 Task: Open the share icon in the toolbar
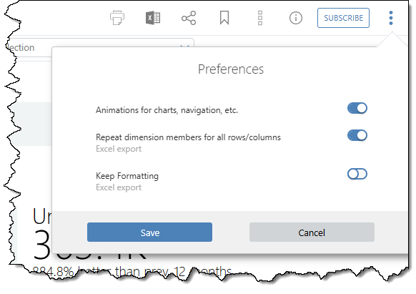click(x=189, y=18)
